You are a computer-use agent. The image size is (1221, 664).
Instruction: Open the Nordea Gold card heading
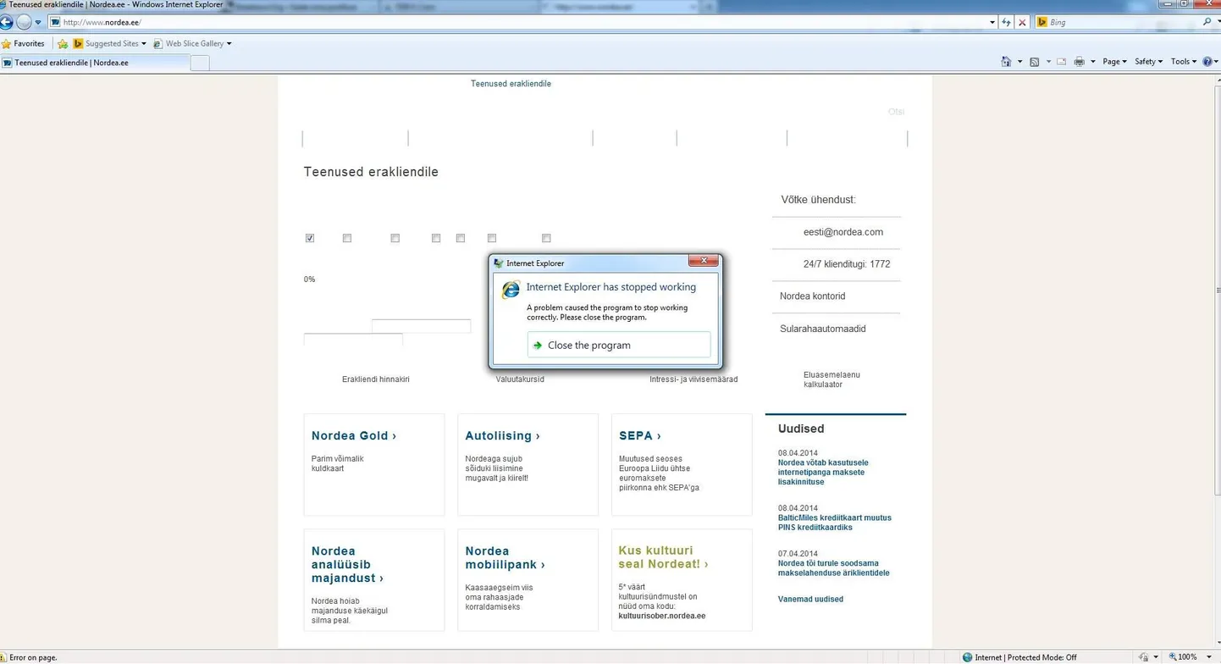[x=354, y=435]
